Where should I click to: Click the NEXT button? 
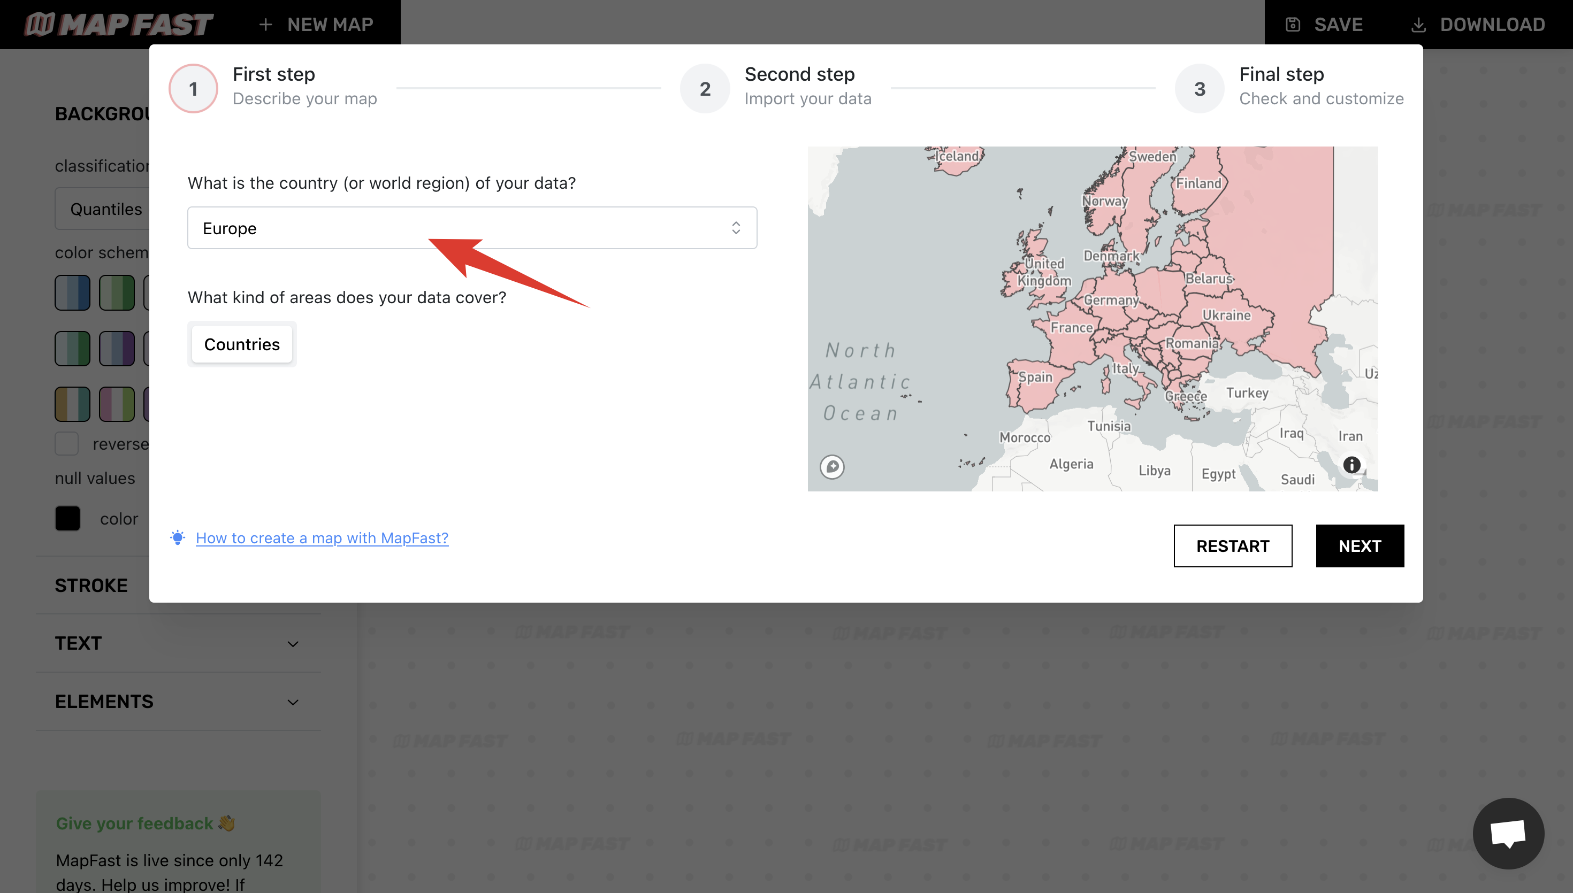click(x=1360, y=545)
